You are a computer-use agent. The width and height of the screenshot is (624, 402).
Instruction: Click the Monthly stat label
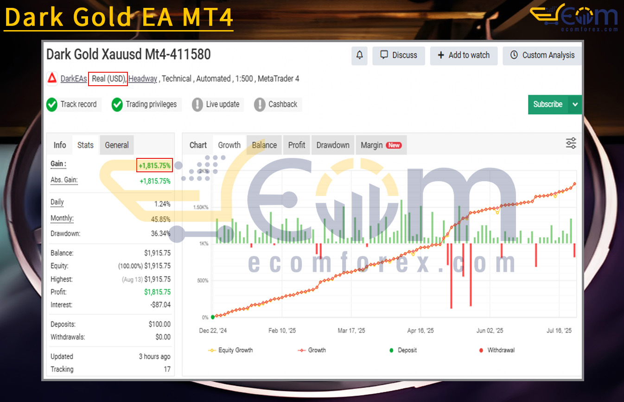(x=62, y=219)
